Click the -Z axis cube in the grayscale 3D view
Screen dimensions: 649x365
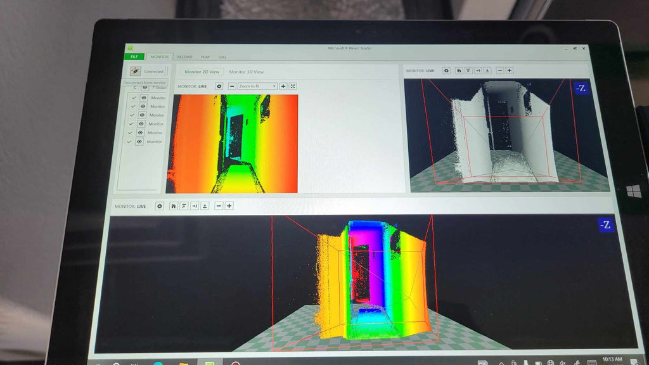tap(581, 88)
